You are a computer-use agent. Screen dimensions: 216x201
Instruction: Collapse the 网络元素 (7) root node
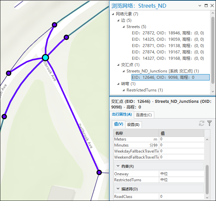tap(113, 14)
